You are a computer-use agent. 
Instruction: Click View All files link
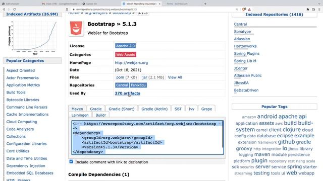pos(175,77)
